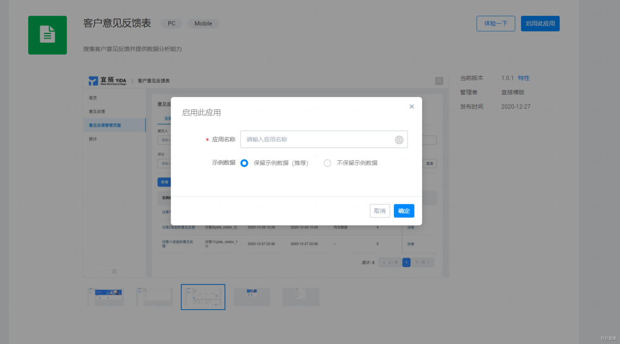Click the 1.0.1 version number
Viewport: 620px width, 344px height.
tap(508, 78)
